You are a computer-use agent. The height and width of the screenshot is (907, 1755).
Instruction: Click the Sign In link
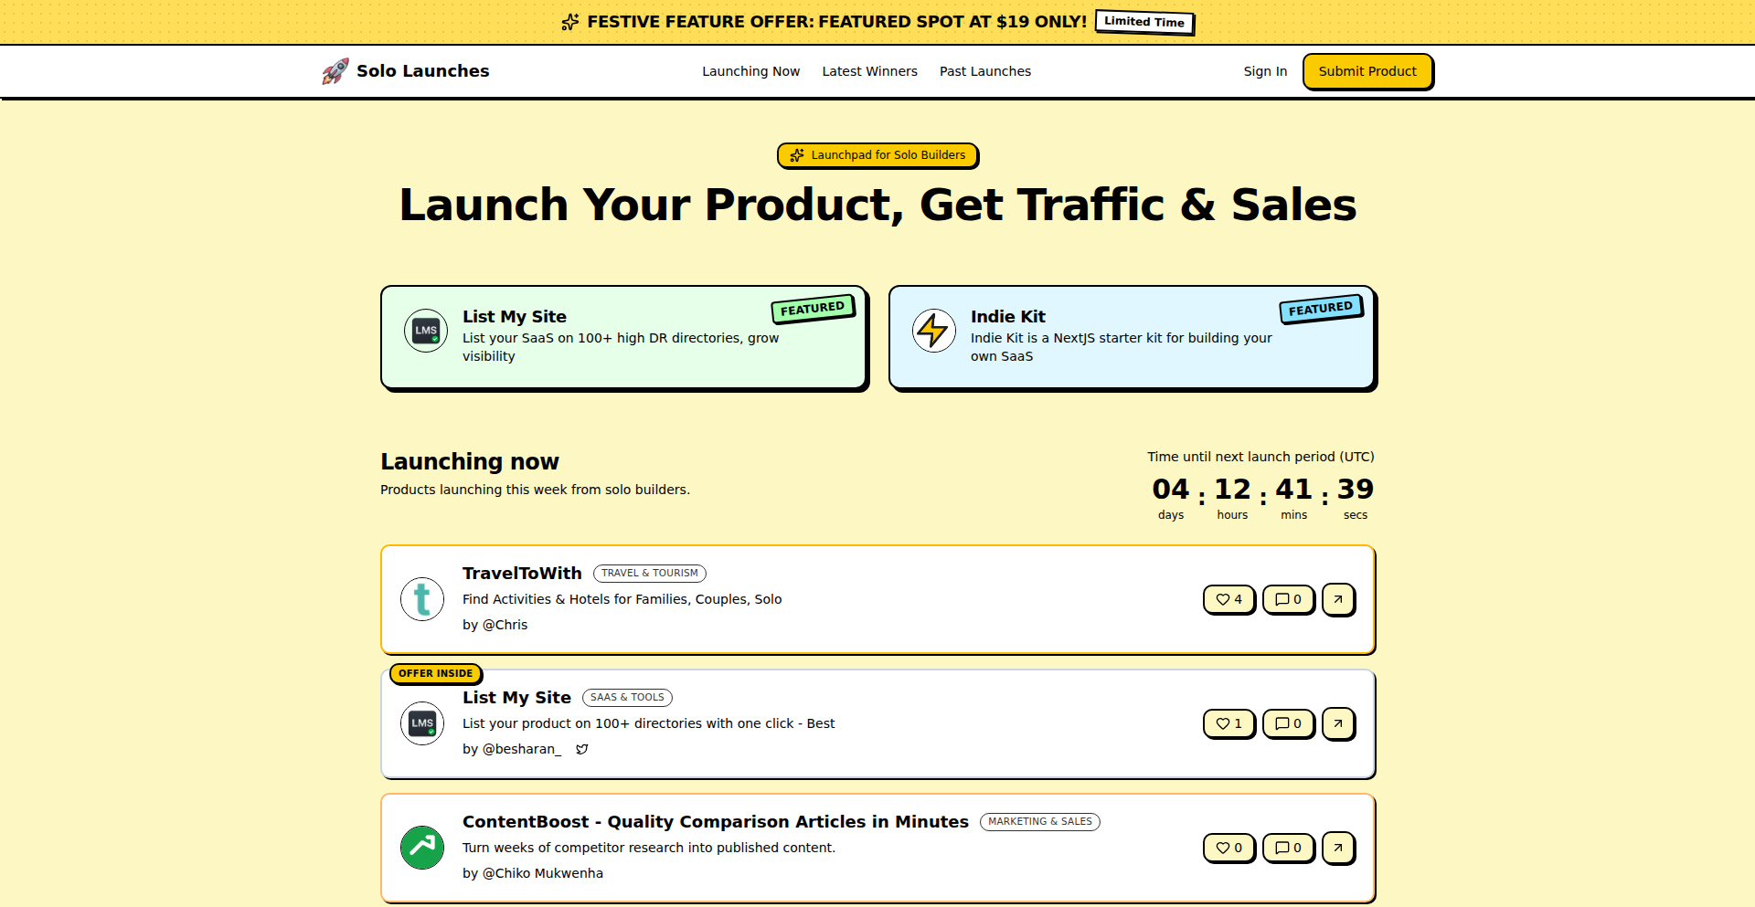pos(1264,70)
